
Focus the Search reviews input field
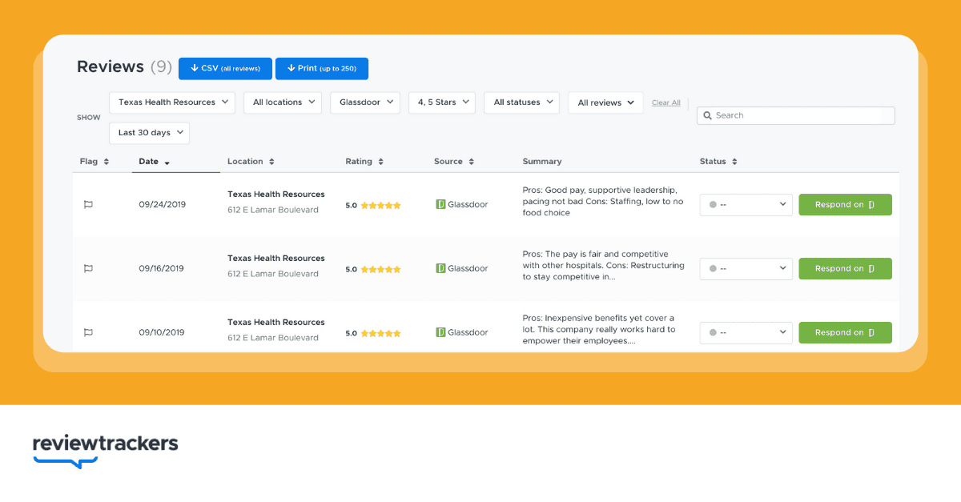(x=801, y=116)
